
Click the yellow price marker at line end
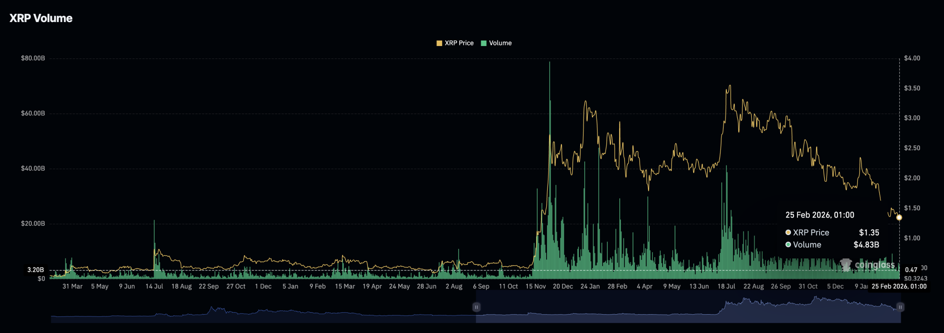899,218
